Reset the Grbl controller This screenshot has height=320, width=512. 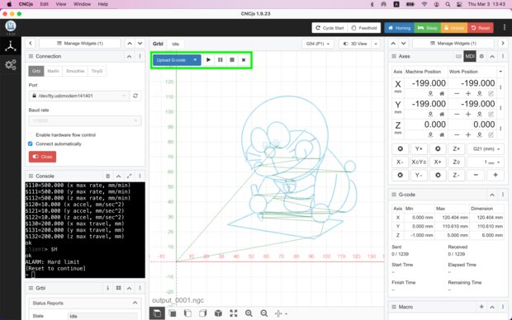(x=481, y=28)
